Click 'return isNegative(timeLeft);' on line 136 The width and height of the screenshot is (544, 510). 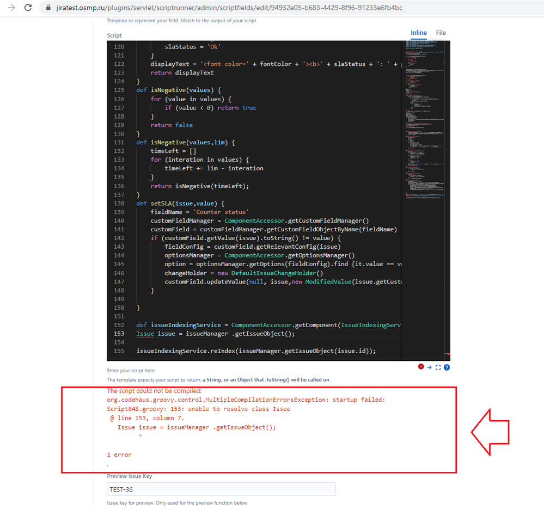[199, 186]
